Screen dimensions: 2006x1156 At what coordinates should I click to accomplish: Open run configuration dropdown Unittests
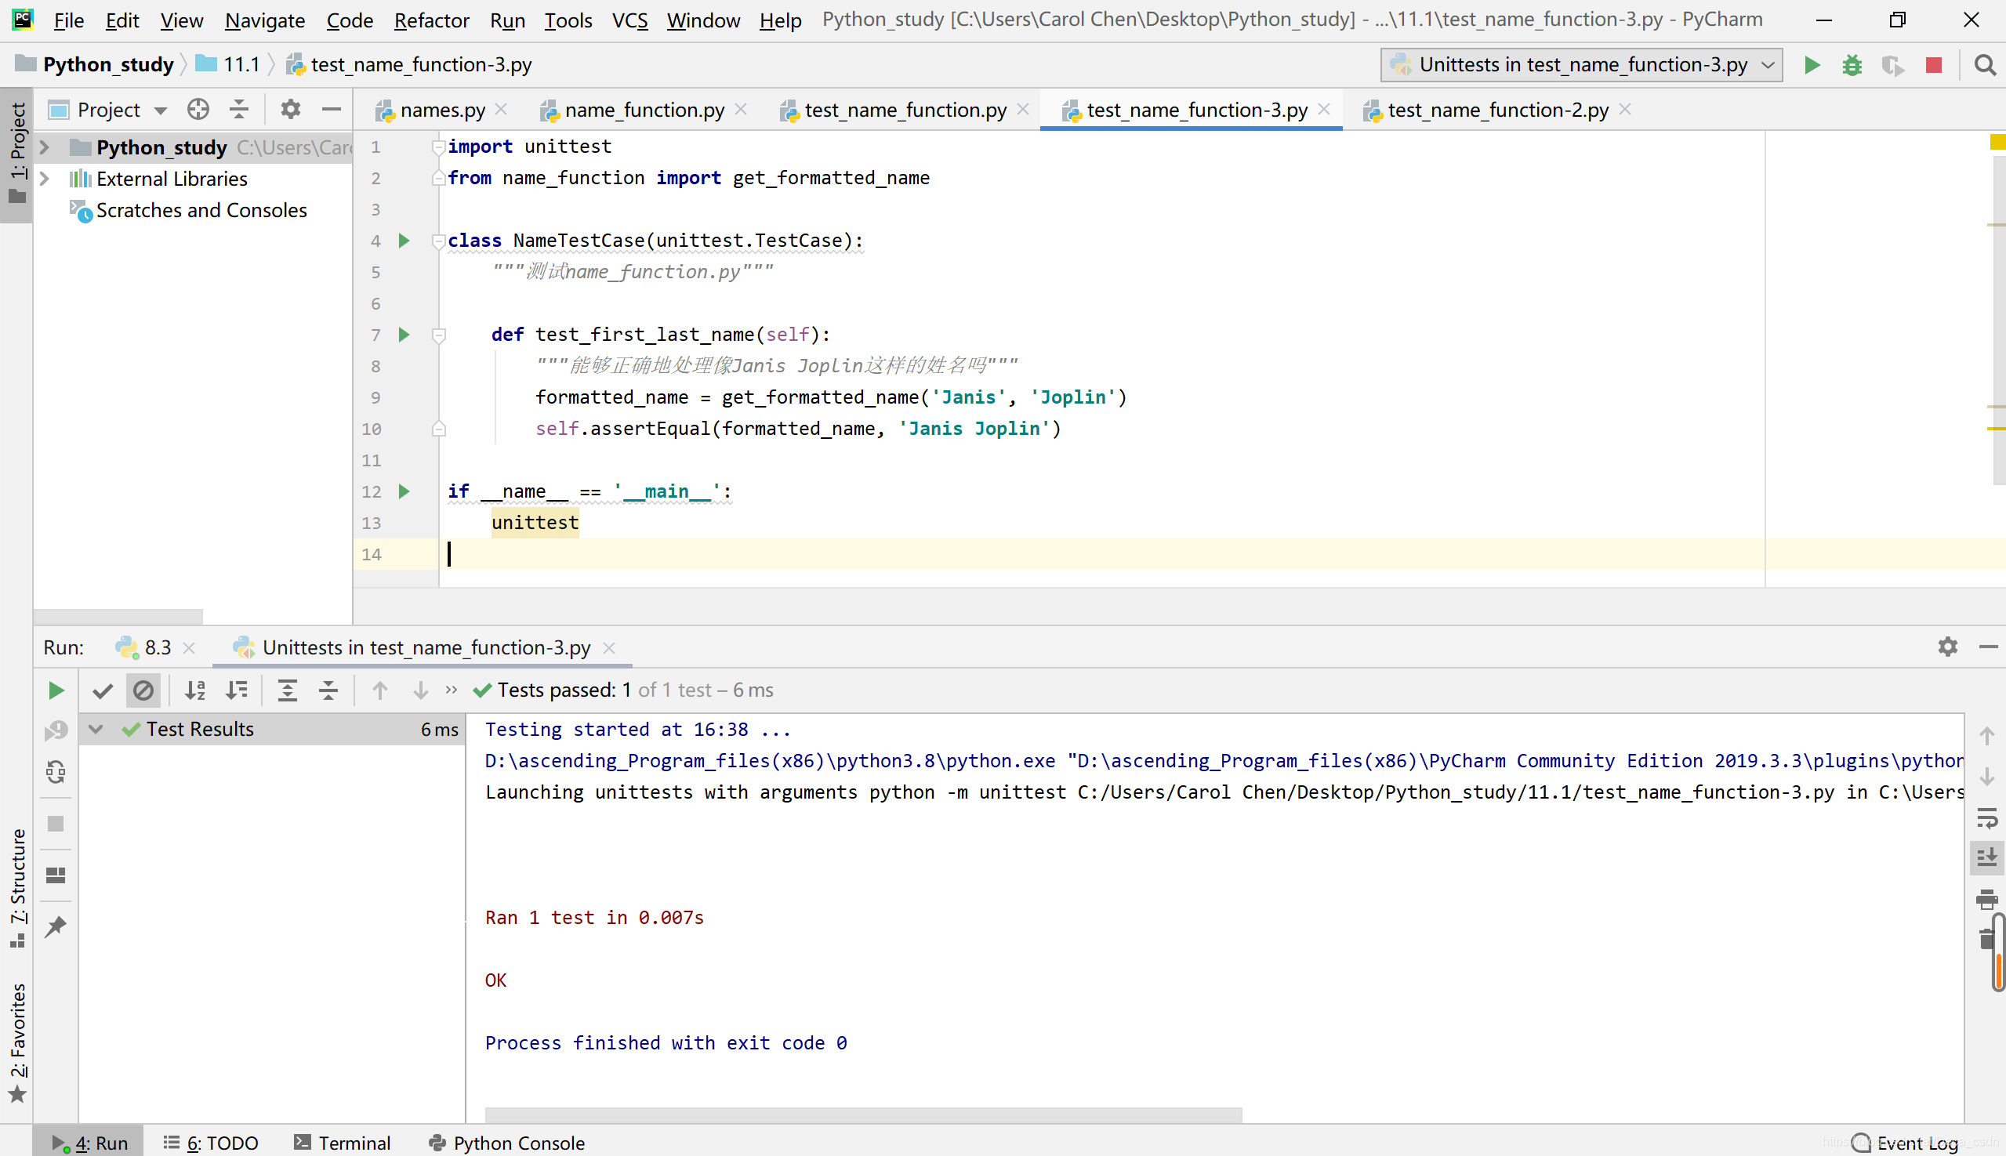click(x=1582, y=65)
